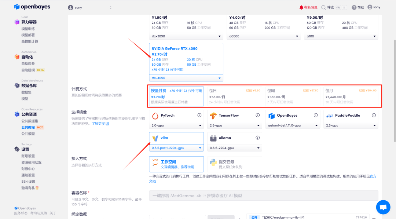
Task: Open TensorFlow 2.8-gpu version dropdown
Action: [x=234, y=125]
